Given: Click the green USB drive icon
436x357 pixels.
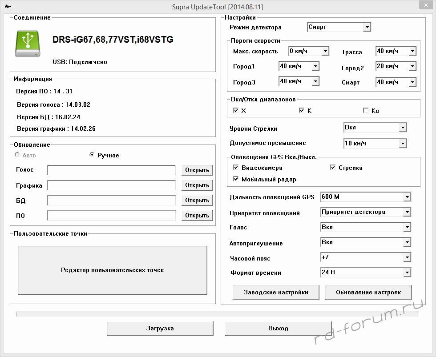Looking at the screenshot, I should (x=28, y=44).
